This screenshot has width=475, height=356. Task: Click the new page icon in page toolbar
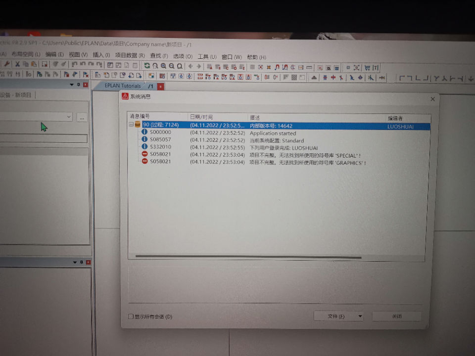[x=106, y=75]
